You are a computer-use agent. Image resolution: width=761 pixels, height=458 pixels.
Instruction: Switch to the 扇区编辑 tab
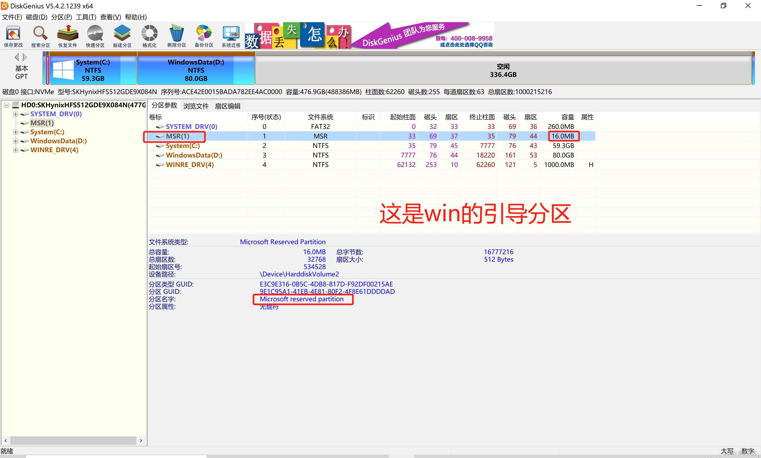point(228,106)
